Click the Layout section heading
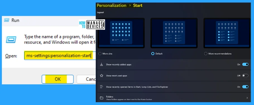 (100, 12)
